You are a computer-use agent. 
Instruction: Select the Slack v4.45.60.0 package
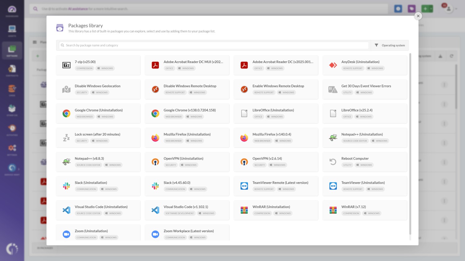click(x=187, y=186)
